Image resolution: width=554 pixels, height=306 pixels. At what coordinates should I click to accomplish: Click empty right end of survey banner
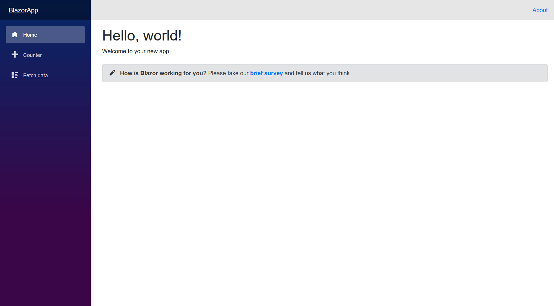point(449,73)
